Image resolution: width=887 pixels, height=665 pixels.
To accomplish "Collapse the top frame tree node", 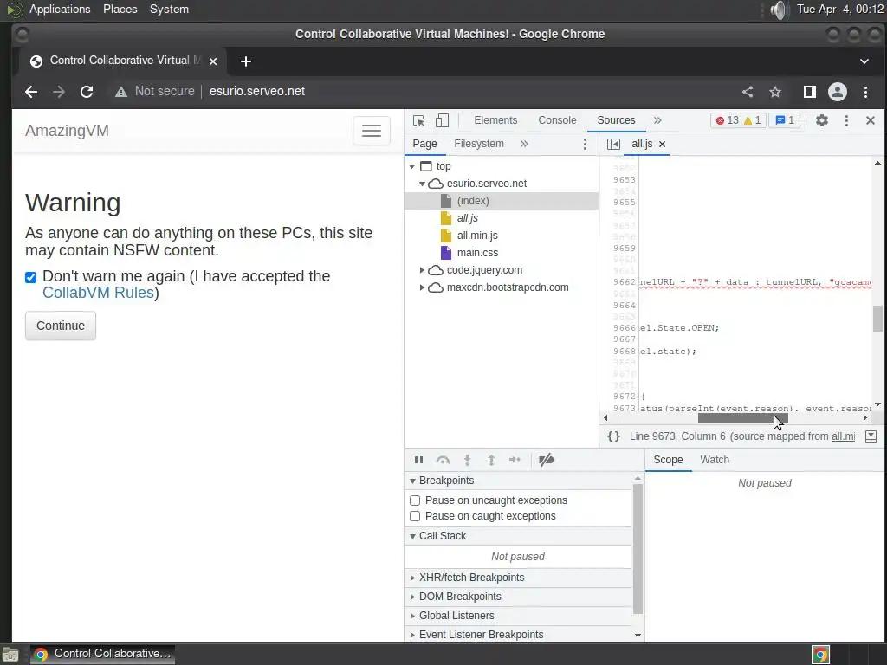I will point(412,167).
